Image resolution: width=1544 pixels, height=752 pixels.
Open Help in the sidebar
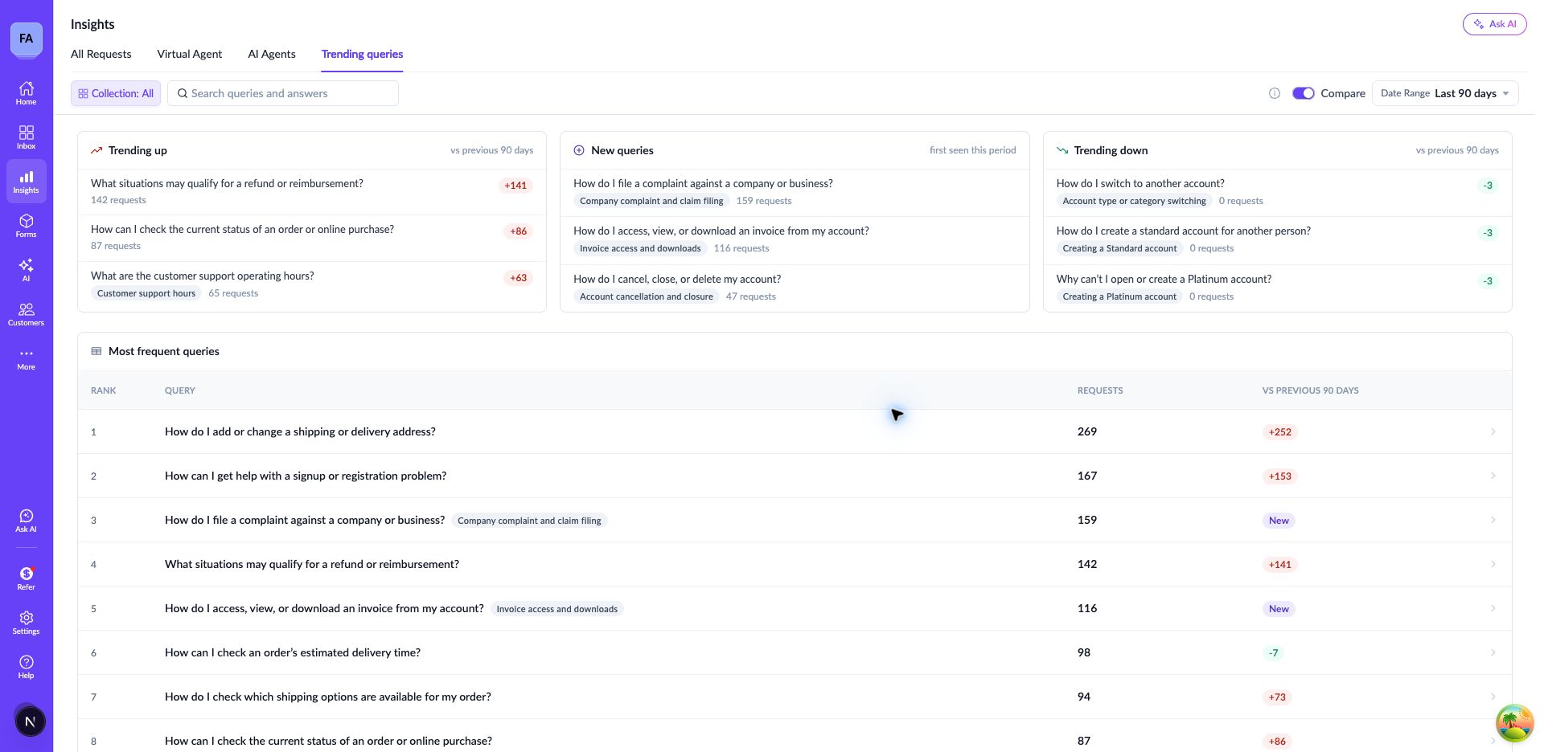point(26,667)
